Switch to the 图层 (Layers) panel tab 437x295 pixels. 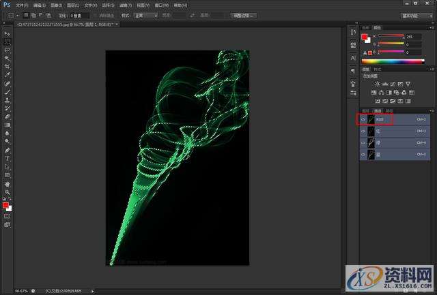[365, 110]
